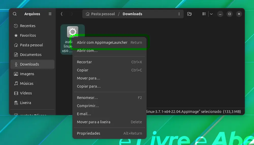The height and width of the screenshot is (145, 254).
Task: Open Imagens in sidebar
Action: (33, 74)
